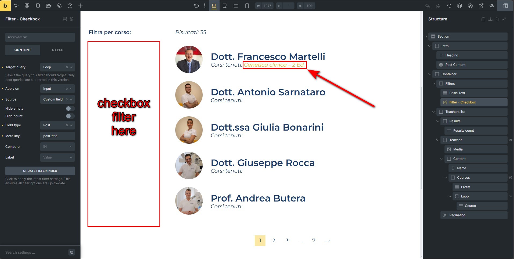
Task: Click the Search settings field
Action: click(35, 253)
